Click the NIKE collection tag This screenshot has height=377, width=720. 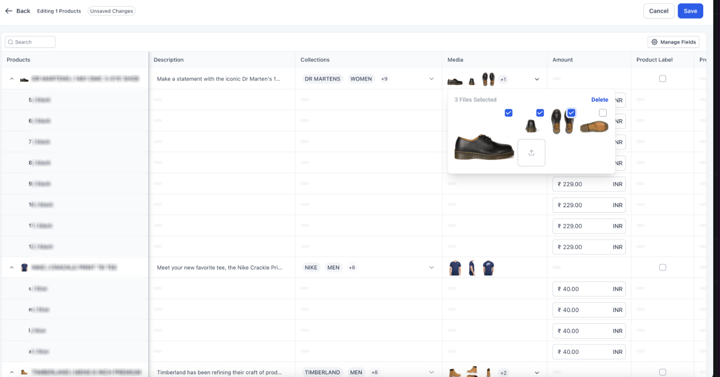[x=311, y=267]
